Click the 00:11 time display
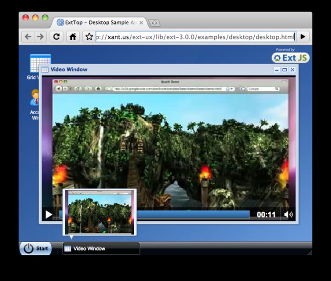 pos(266,214)
